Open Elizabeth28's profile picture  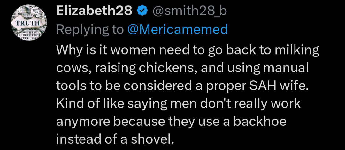[29, 24]
